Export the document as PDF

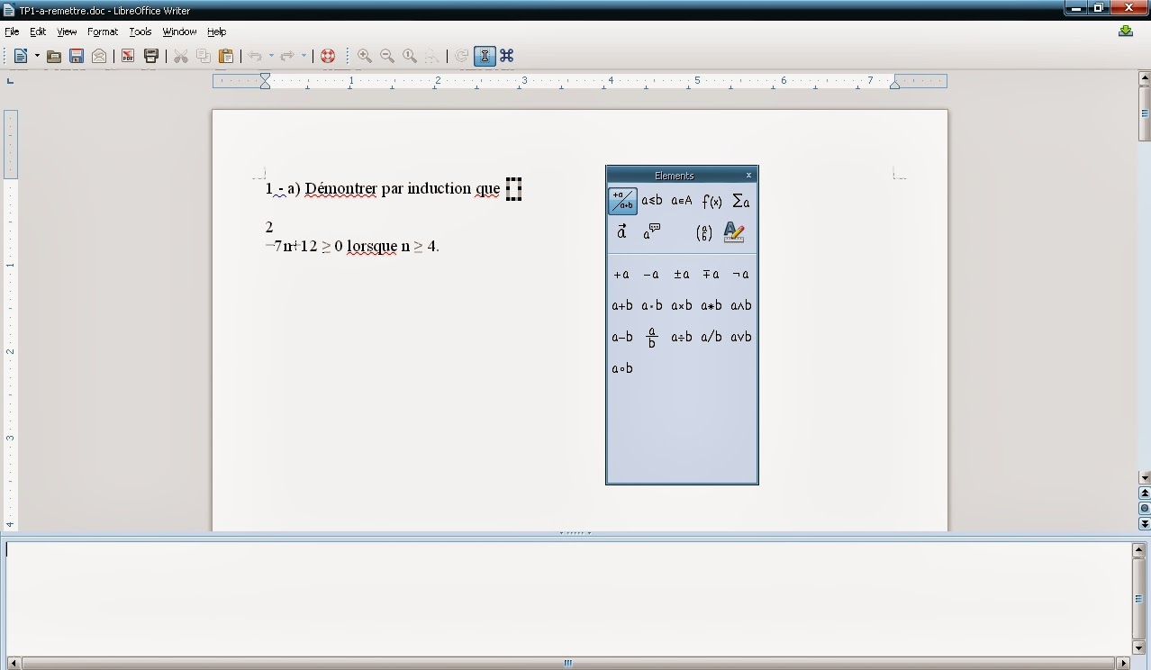127,55
